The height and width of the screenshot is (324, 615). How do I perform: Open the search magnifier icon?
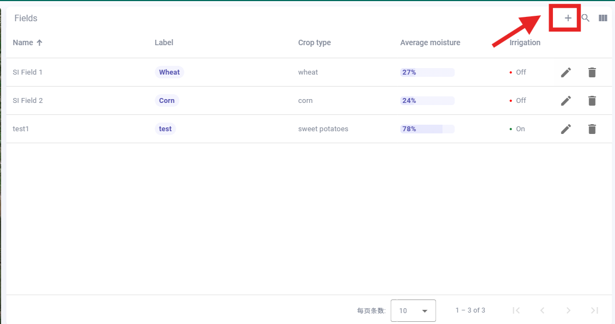[586, 18]
